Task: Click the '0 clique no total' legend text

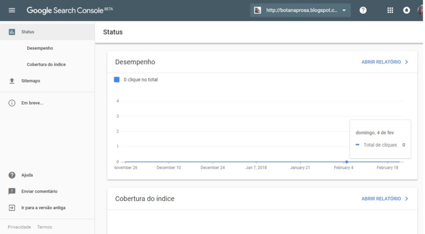Action: coord(141,80)
